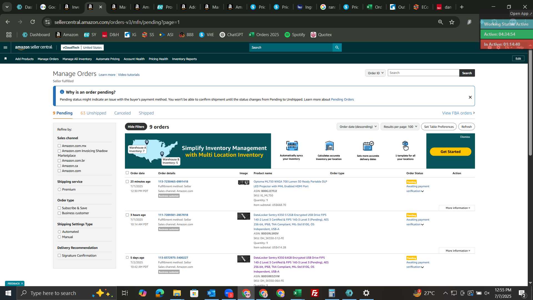Open Automate Pricing menu
Screen dimensions: 533x300
point(108,59)
